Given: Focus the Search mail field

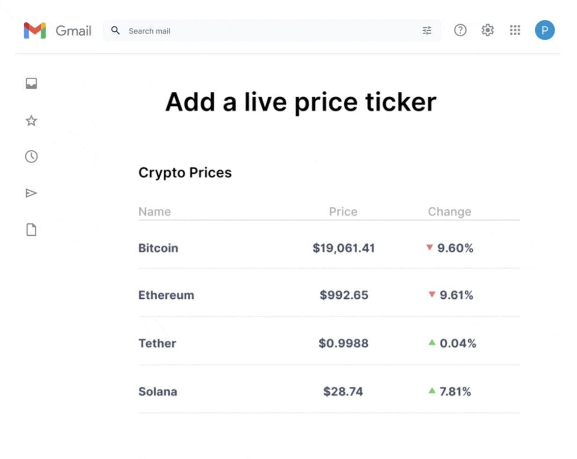Looking at the screenshot, I should [x=272, y=31].
